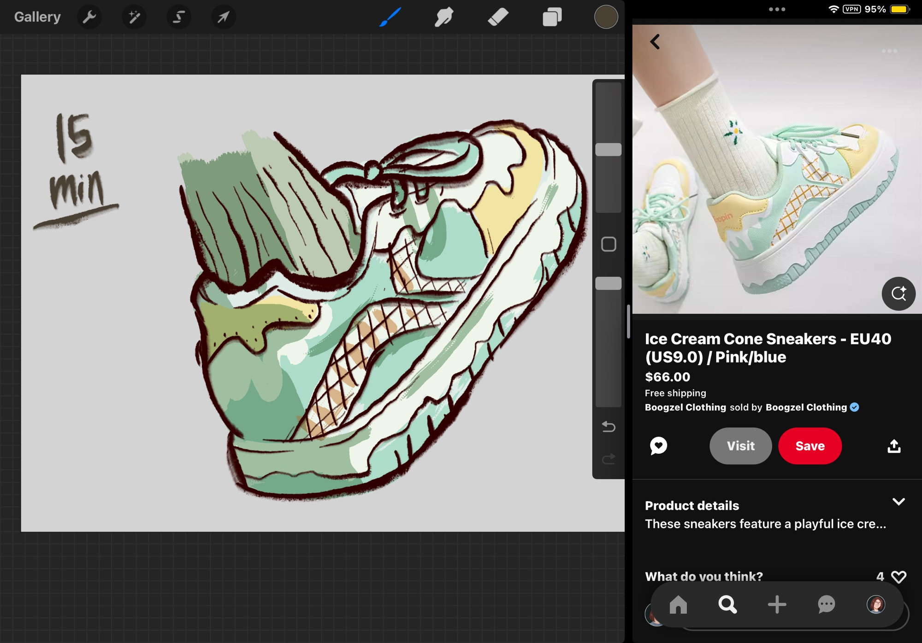Open the pin's three-dot options menu

pos(889,51)
